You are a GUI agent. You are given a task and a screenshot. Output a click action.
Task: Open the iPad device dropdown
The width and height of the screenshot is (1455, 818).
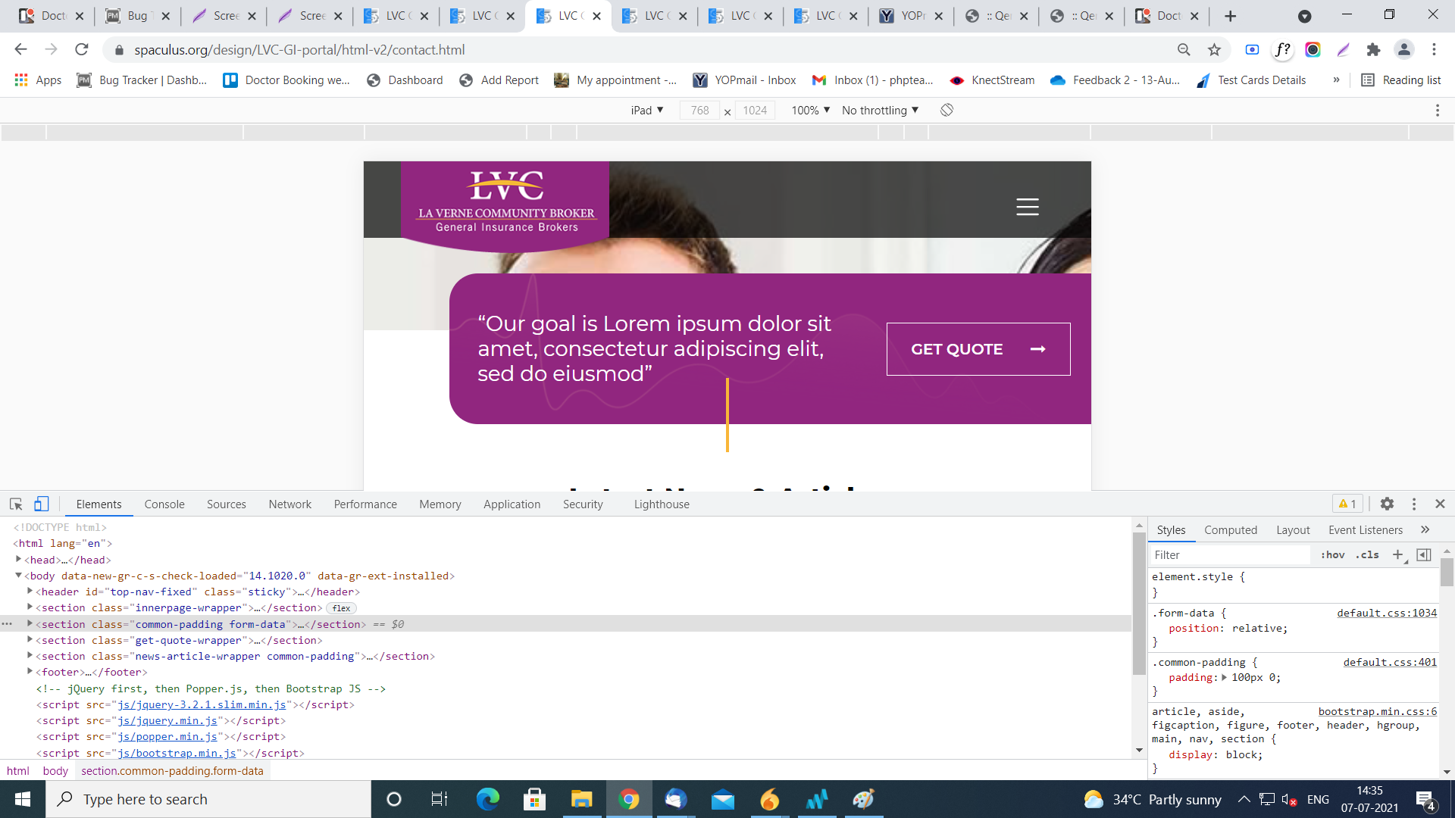646,110
